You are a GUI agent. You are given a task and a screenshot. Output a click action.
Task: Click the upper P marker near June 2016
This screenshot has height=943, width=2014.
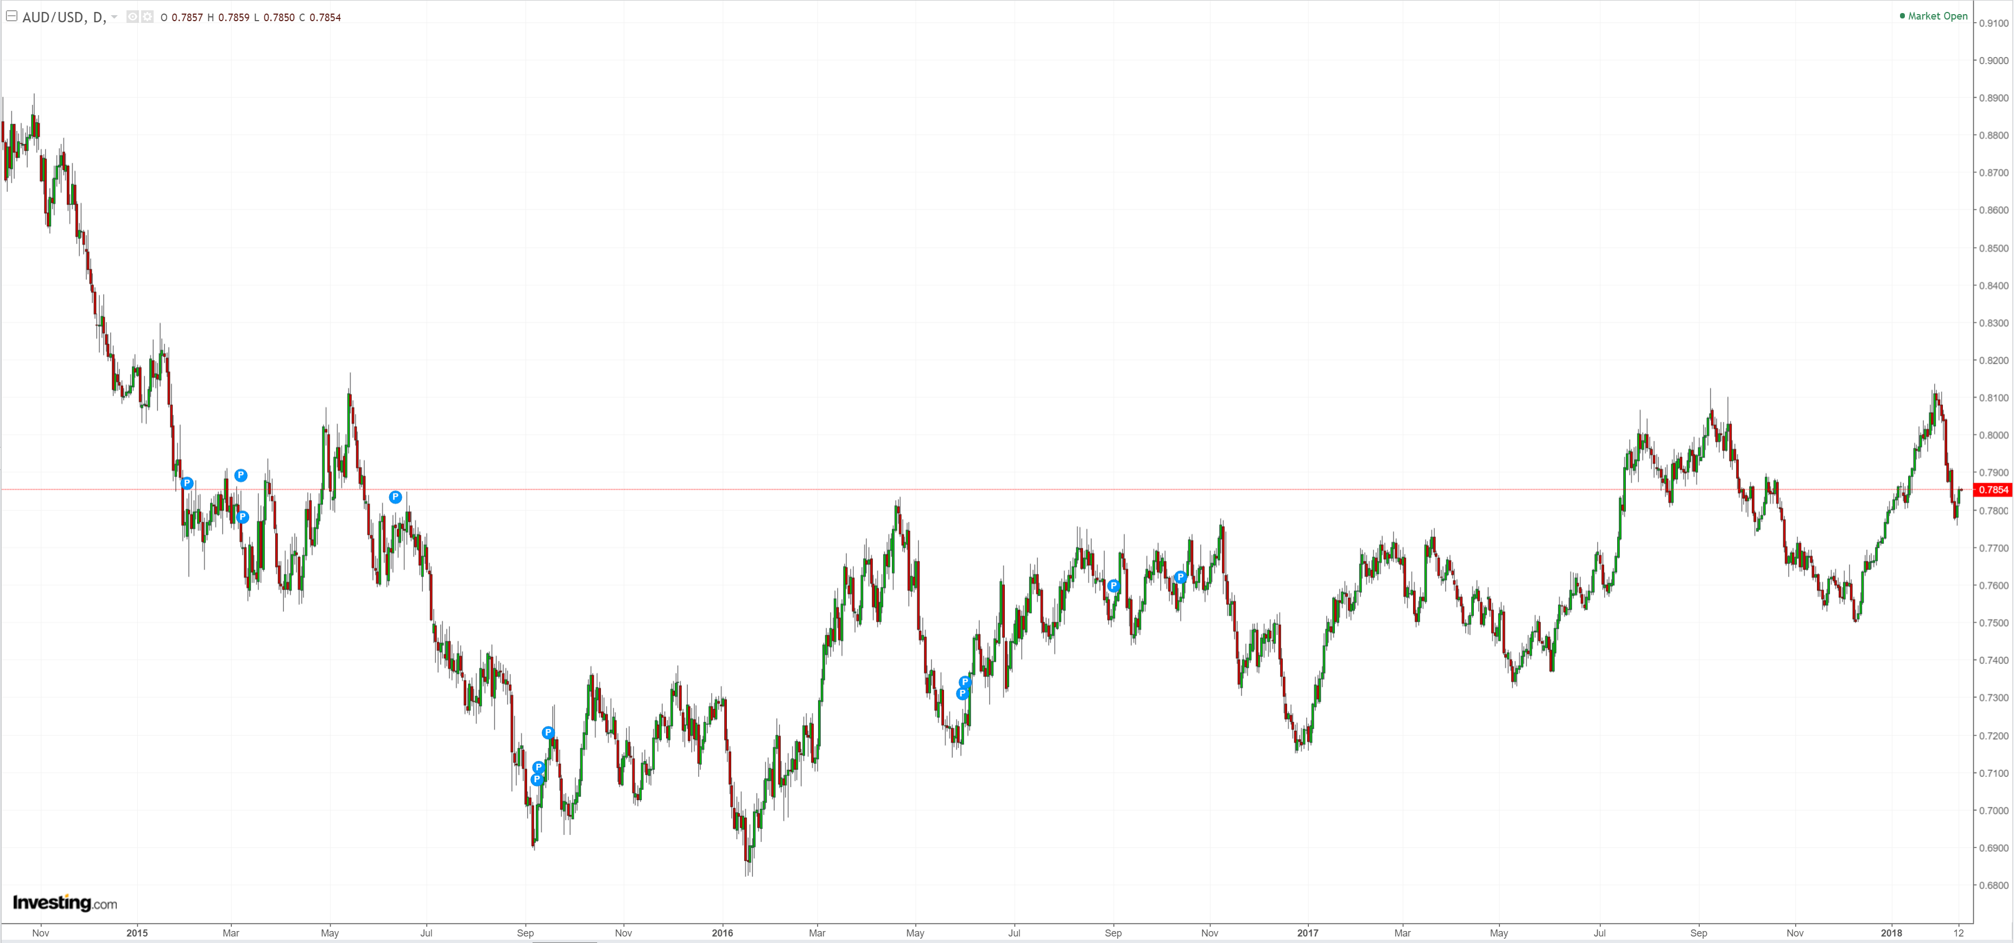click(x=965, y=682)
